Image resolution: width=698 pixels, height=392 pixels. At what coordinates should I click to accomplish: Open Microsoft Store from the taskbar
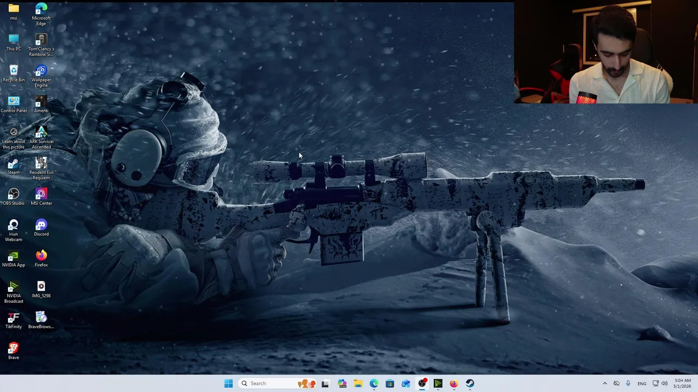[390, 383]
